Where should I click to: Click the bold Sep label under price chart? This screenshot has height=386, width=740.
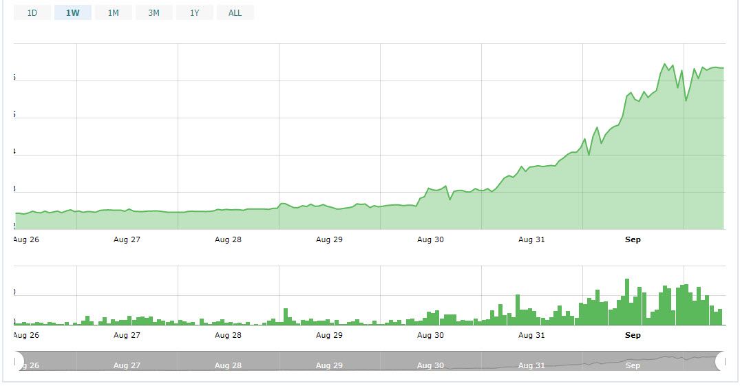[633, 239]
